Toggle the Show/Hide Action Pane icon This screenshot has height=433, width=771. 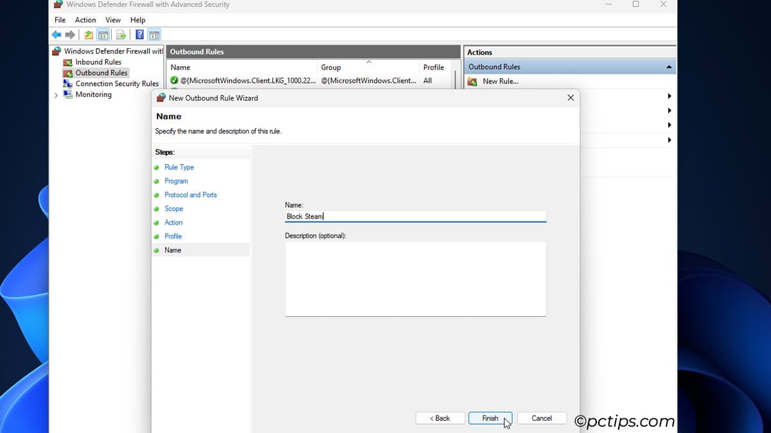154,34
